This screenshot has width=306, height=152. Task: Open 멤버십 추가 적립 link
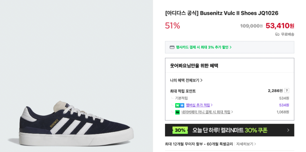pyautogui.click(x=199, y=105)
